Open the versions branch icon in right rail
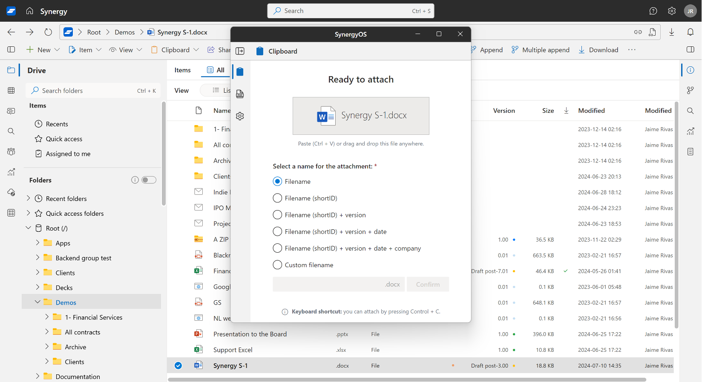 [x=690, y=90]
